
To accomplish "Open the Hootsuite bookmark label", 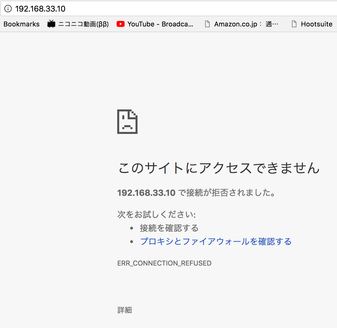I will click(x=316, y=24).
